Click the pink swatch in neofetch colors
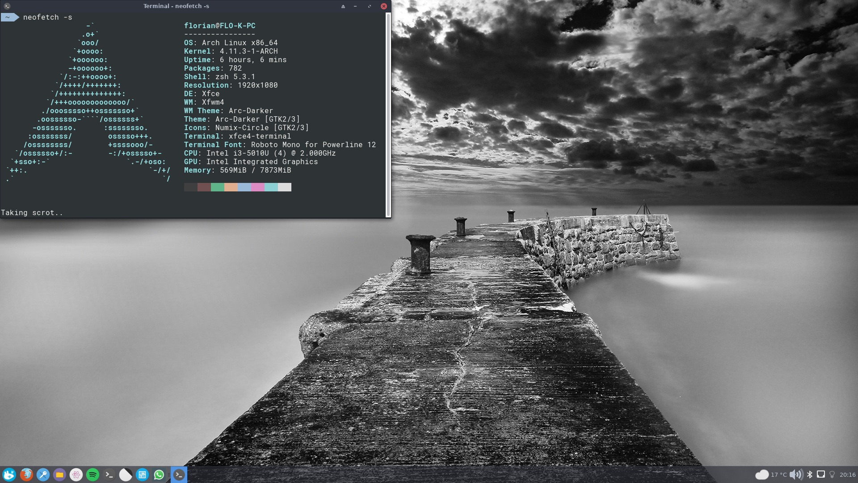Image resolution: width=858 pixels, height=483 pixels. click(257, 187)
